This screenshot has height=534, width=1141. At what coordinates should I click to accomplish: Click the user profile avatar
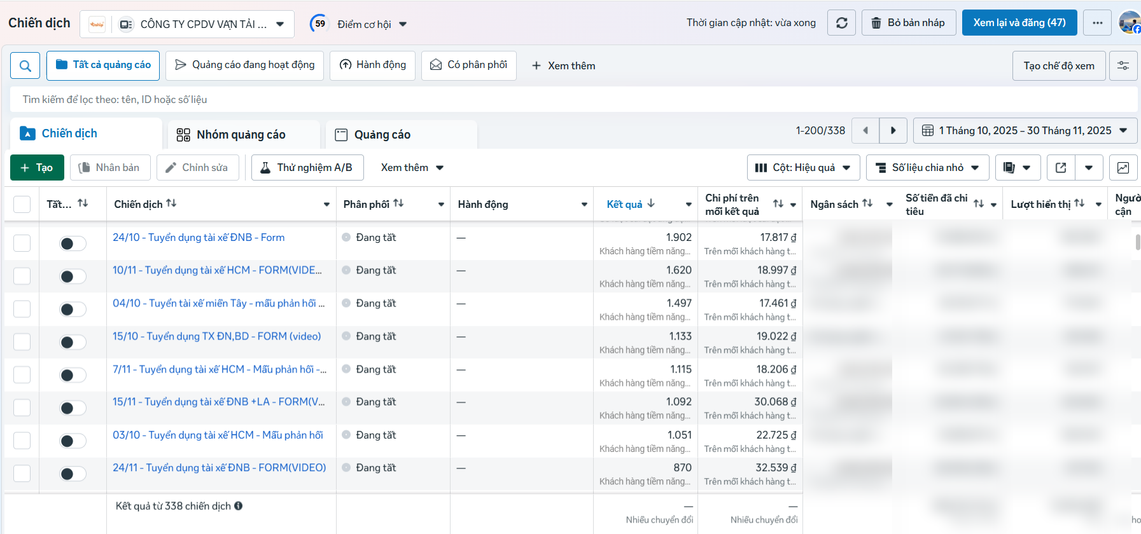(1130, 23)
